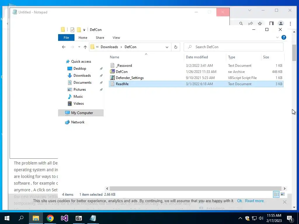This screenshot has height=224, width=299.
Task: Open 7-Zip taskbar icon
Action: pos(79,218)
